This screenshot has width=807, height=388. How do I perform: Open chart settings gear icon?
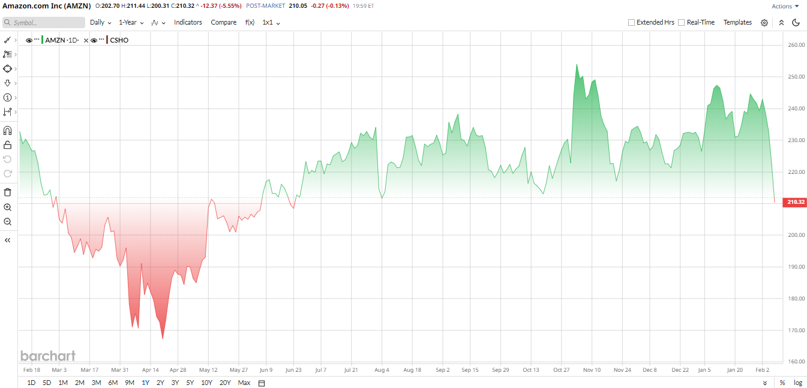point(764,23)
